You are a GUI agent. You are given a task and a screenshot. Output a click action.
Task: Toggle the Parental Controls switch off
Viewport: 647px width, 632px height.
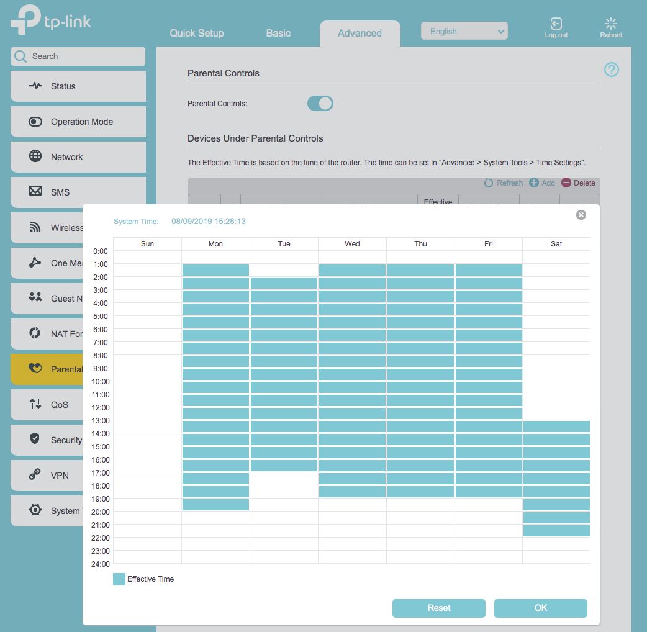click(320, 103)
